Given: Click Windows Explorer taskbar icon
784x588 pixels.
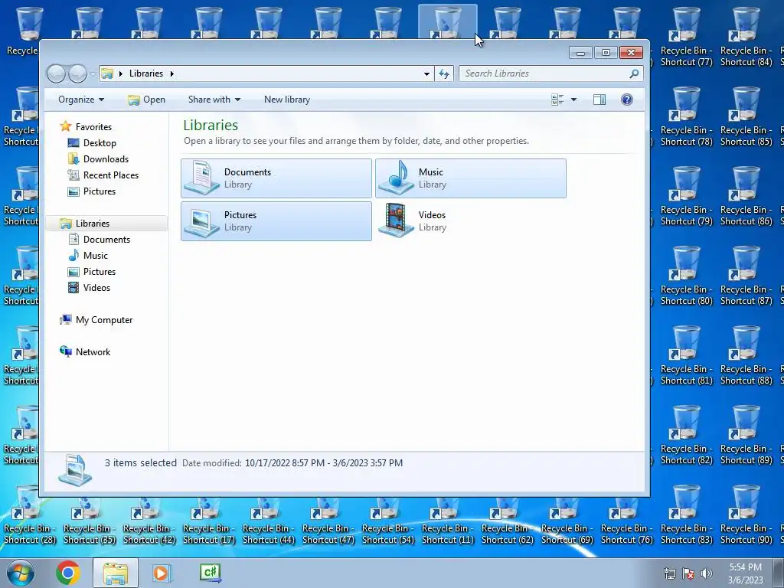Looking at the screenshot, I should [116, 573].
